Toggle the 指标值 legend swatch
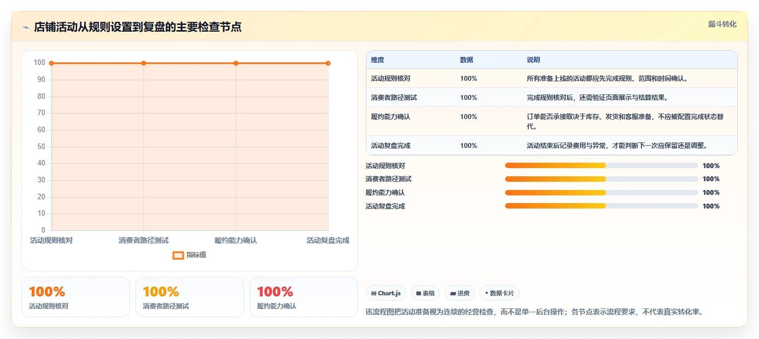 (x=178, y=255)
